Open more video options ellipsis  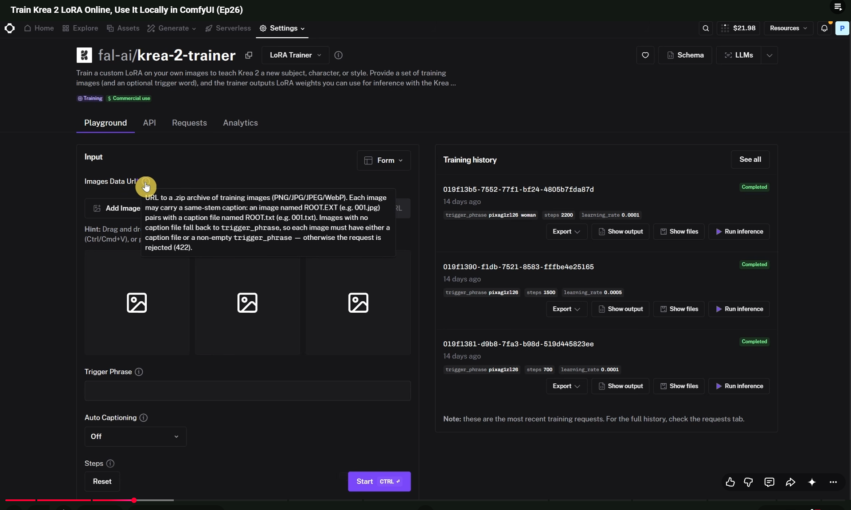[833, 482]
